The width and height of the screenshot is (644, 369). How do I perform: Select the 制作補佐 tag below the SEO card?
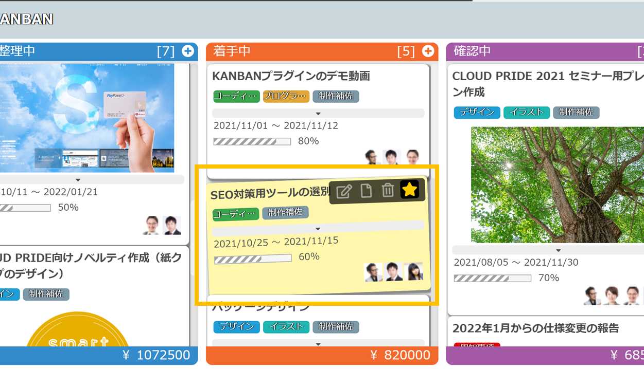point(336,327)
